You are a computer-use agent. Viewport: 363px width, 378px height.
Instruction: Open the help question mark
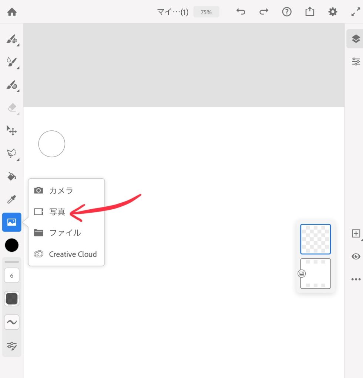pos(287,11)
